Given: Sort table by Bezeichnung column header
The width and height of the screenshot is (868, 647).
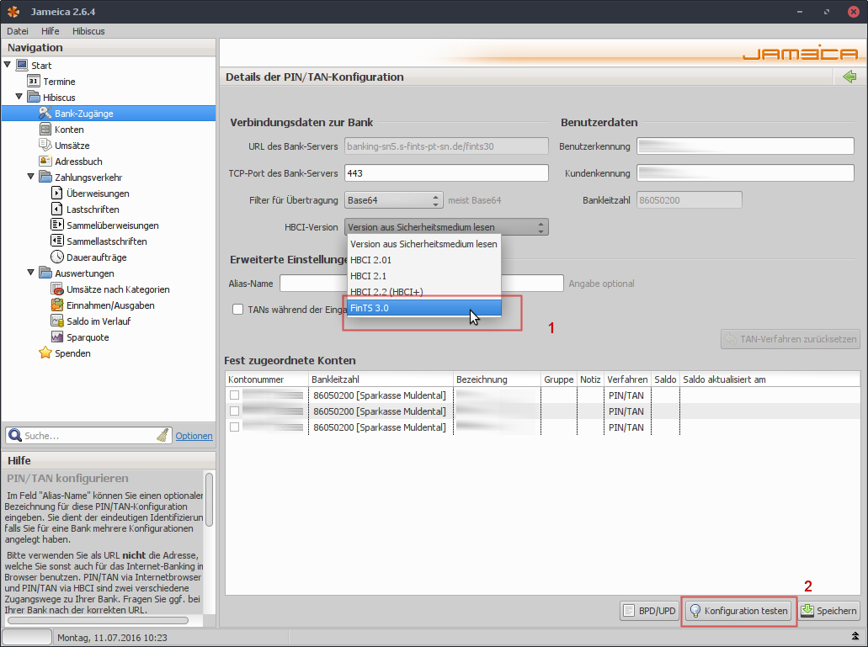Looking at the screenshot, I should click(x=497, y=379).
